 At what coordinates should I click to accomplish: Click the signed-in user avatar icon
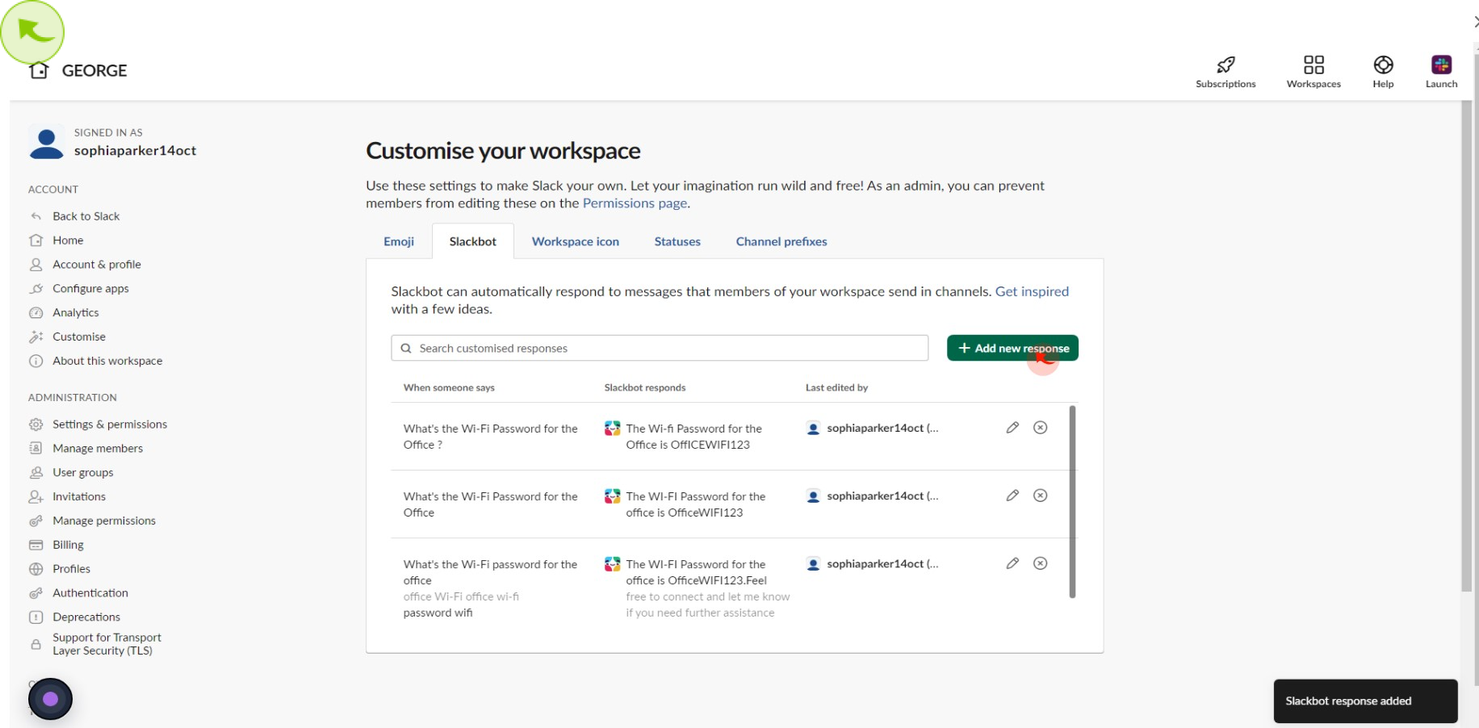pos(46,143)
